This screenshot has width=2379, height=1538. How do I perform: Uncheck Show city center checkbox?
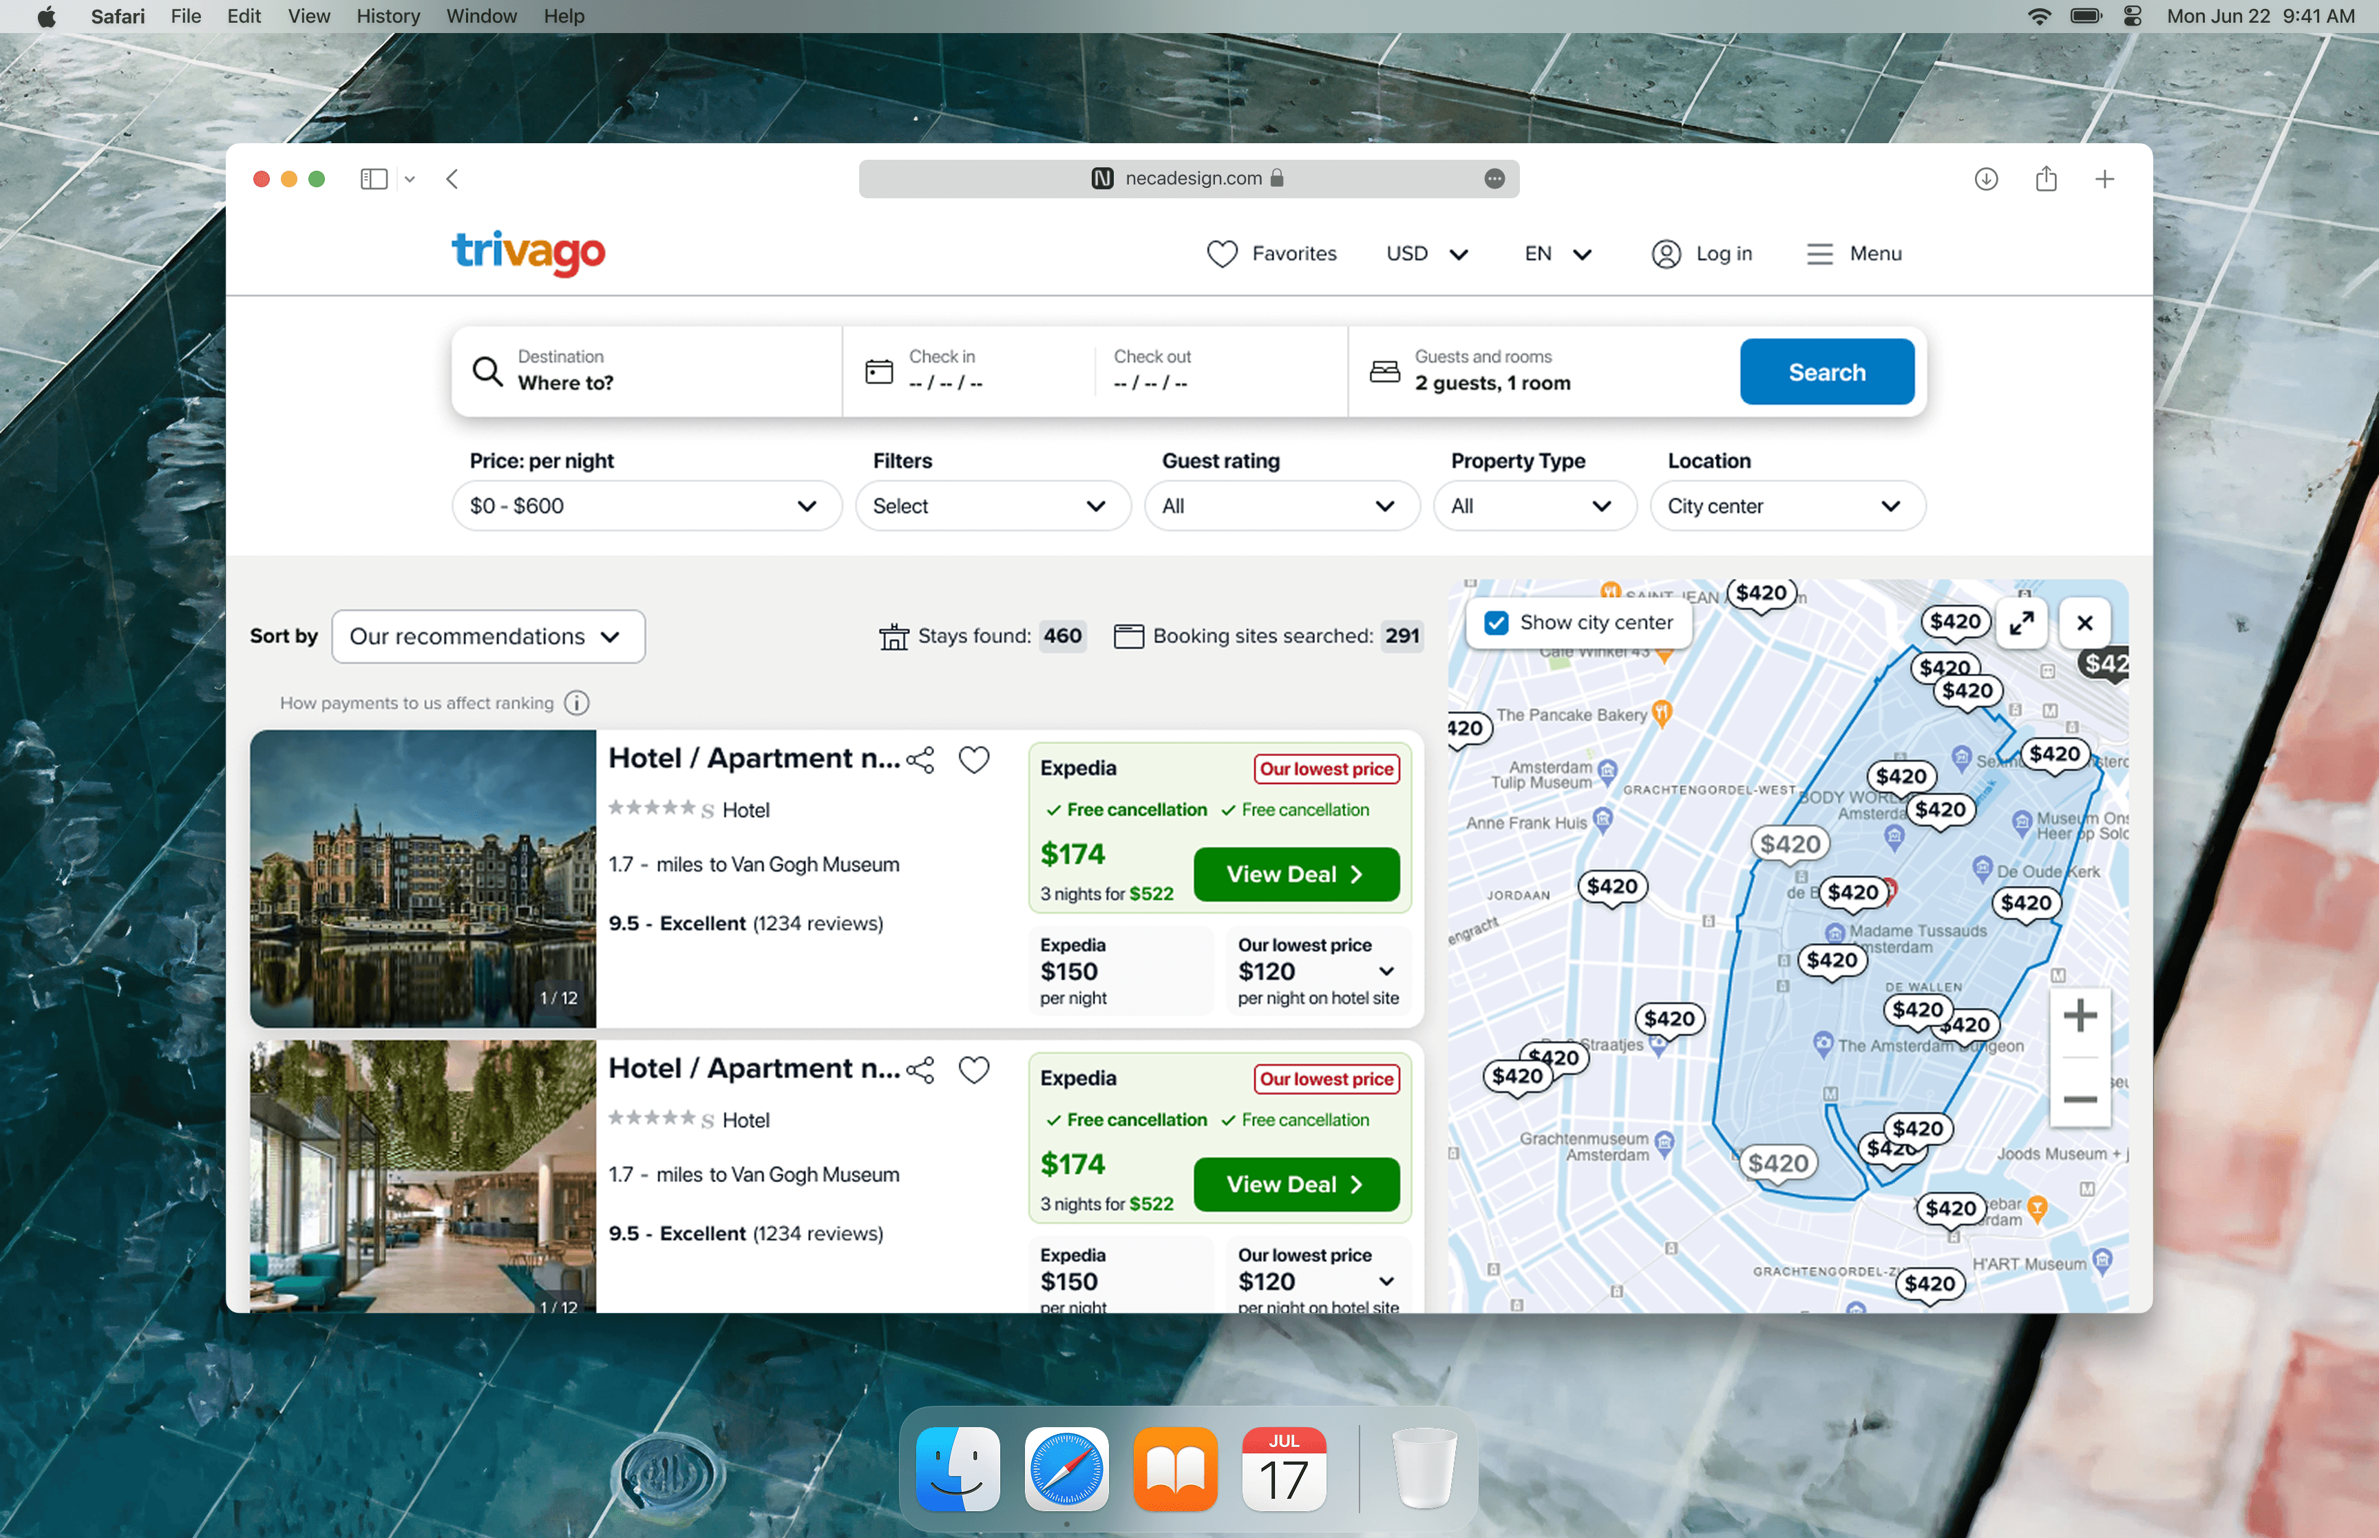pyautogui.click(x=1496, y=622)
